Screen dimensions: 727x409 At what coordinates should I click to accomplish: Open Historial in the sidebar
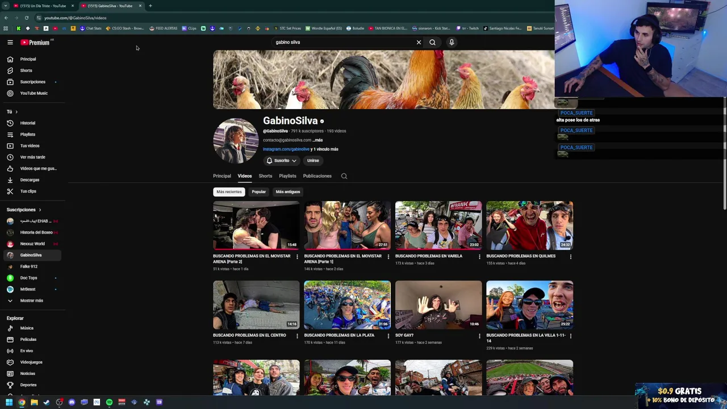[32, 123]
